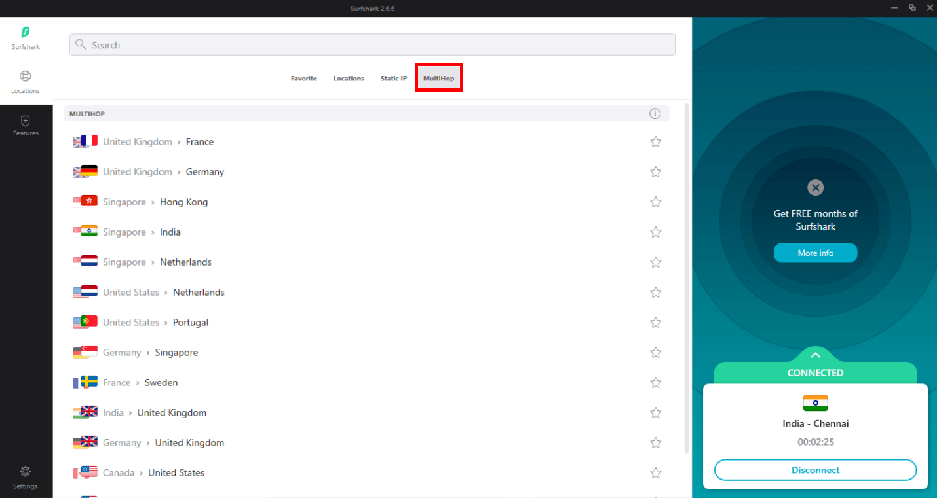
Task: Select Singapore › India route text
Action: 142,232
